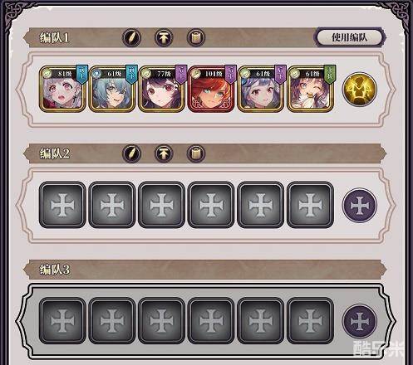Select the level 77 dark-haired character
The width and height of the screenshot is (413, 365).
(162, 89)
